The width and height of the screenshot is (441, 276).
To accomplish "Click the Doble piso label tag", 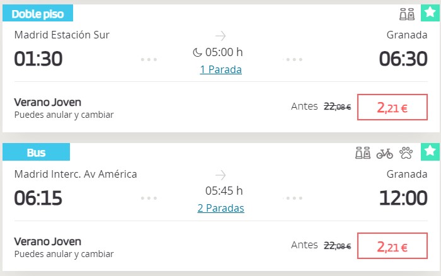I will [38, 13].
